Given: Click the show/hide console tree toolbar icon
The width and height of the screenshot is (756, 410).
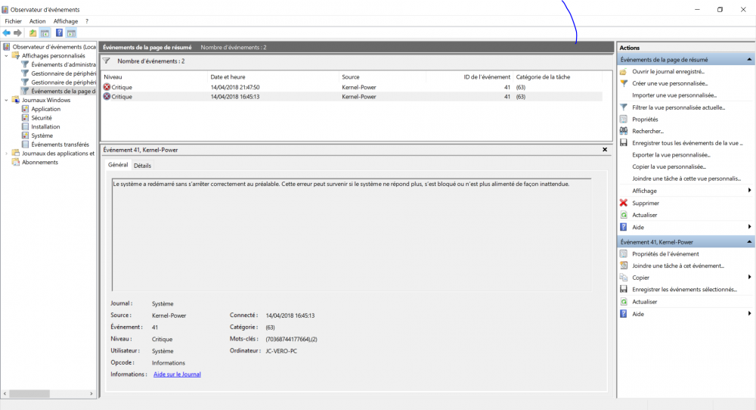Looking at the screenshot, I should pos(45,33).
